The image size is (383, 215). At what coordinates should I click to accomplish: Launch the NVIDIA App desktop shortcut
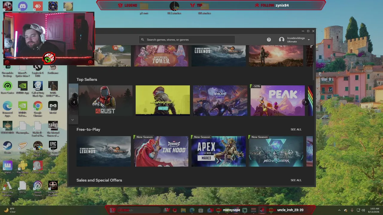23,88
